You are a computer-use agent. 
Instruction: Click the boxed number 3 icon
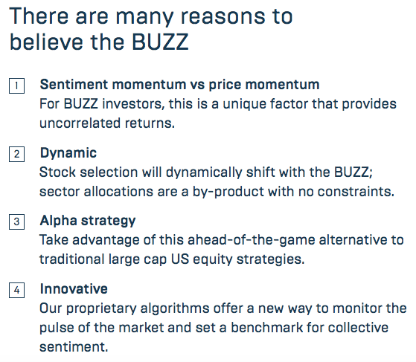coord(16,222)
